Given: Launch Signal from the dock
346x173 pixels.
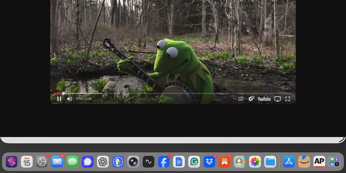Looking at the screenshot, I should pyautogui.click(x=88, y=162).
